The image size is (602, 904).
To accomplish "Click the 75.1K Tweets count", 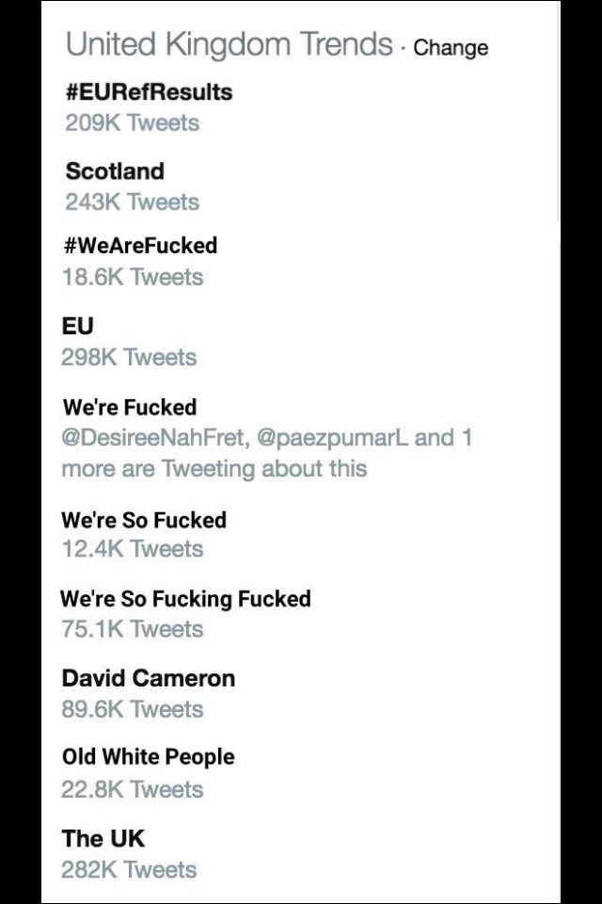I will pos(132,628).
